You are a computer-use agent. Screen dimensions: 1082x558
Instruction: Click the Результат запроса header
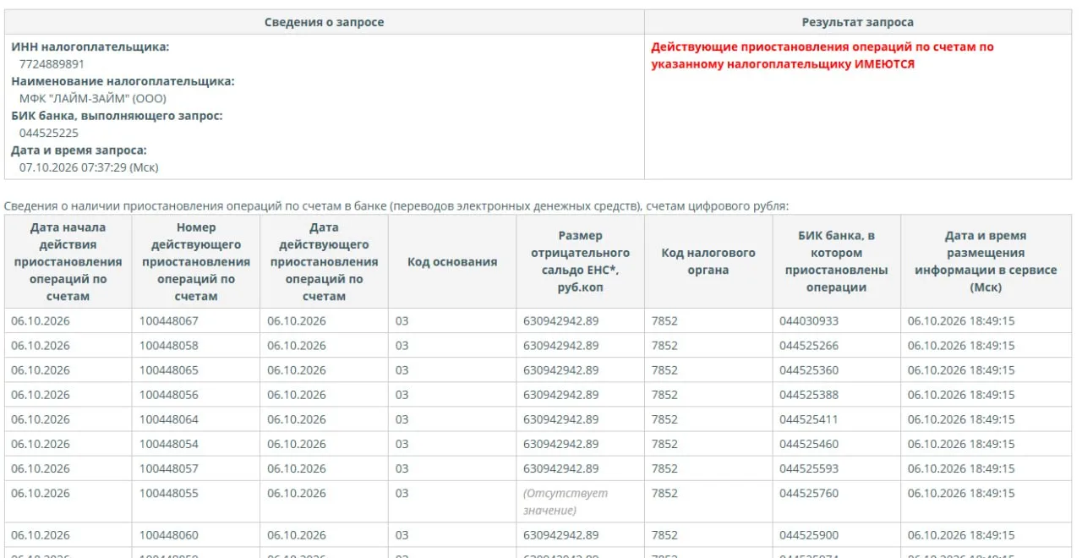pos(858,22)
